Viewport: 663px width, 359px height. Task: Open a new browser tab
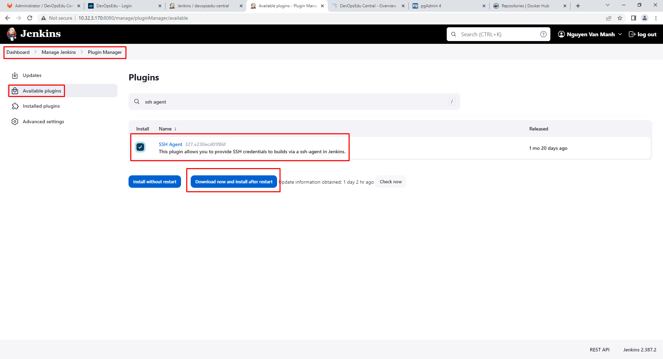tap(578, 6)
